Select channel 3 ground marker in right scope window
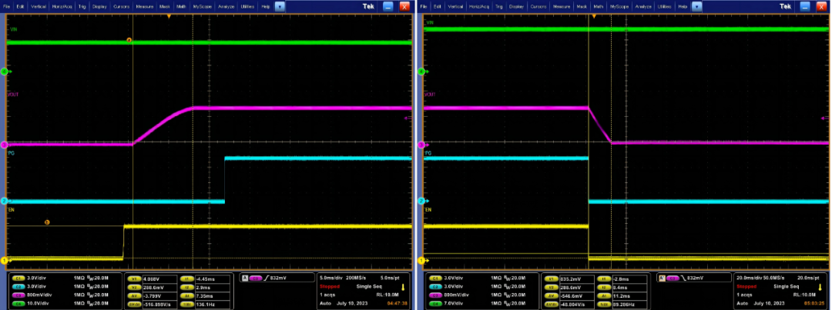 coord(421,144)
